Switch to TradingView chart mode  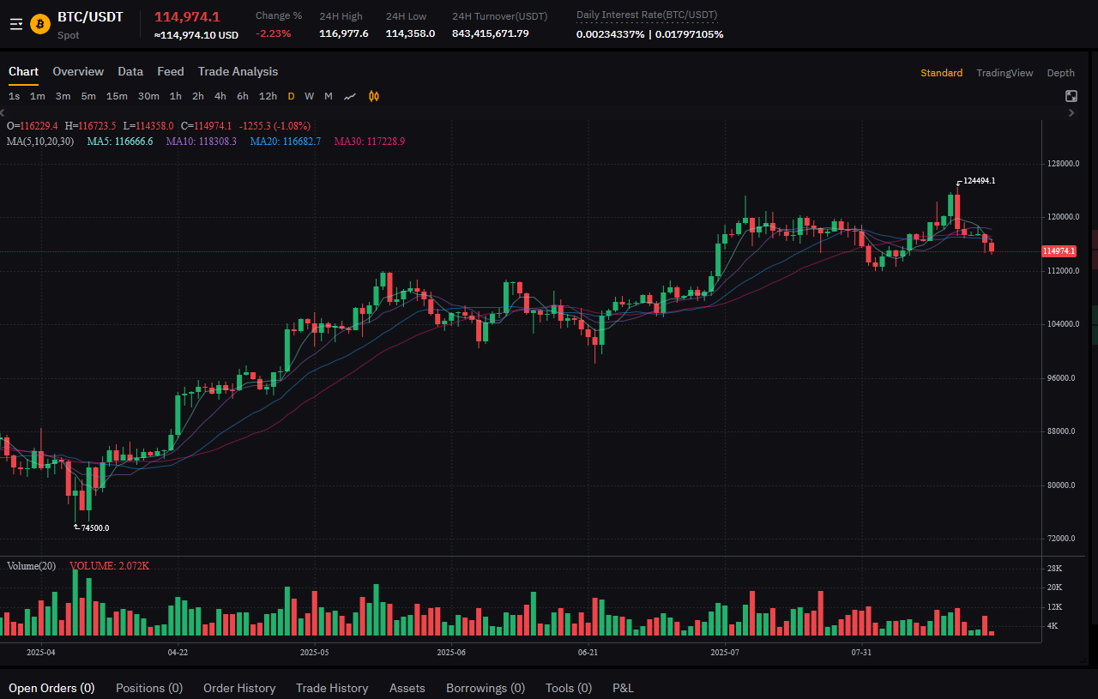(1004, 73)
